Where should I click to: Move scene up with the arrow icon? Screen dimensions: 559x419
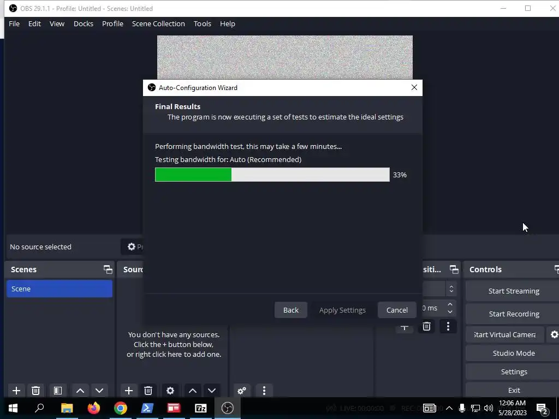click(80, 391)
